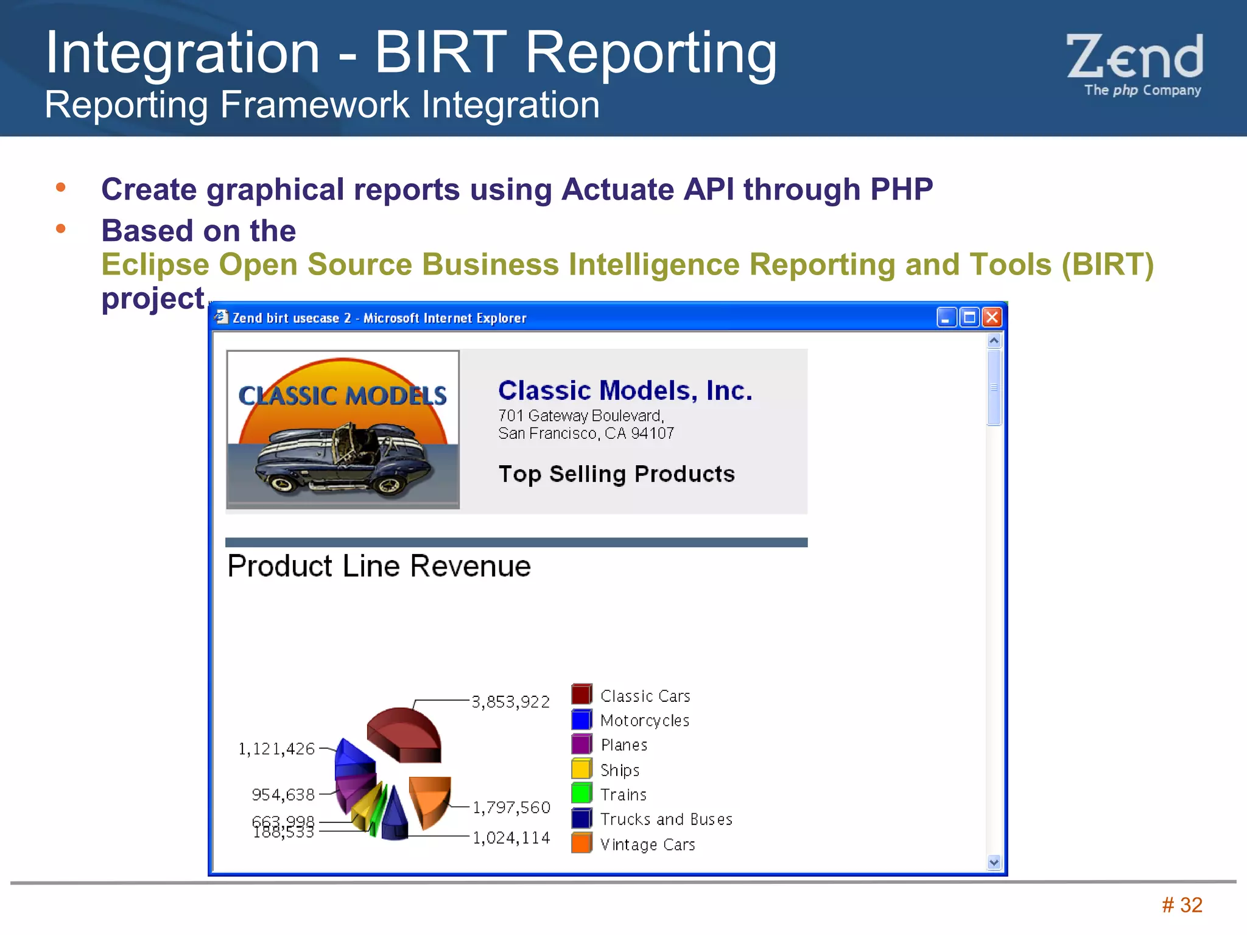Click the Classic Models, Inc. heading

625,390
